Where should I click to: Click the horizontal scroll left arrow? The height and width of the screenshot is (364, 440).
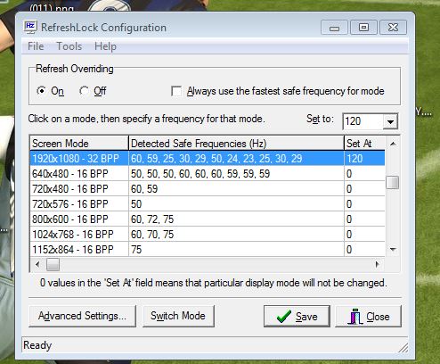pyautogui.click(x=37, y=264)
